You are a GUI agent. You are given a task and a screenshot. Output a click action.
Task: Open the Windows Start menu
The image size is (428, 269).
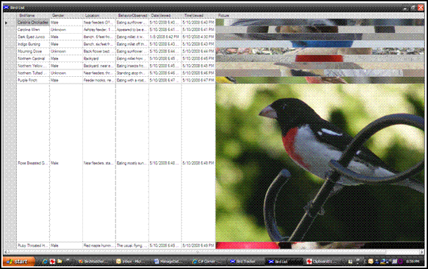coord(19,262)
